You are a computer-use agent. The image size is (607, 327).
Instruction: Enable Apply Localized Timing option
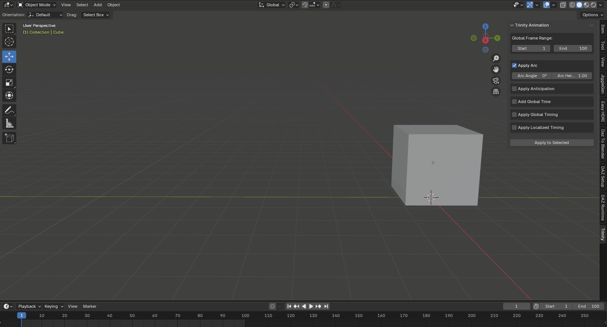tap(514, 127)
